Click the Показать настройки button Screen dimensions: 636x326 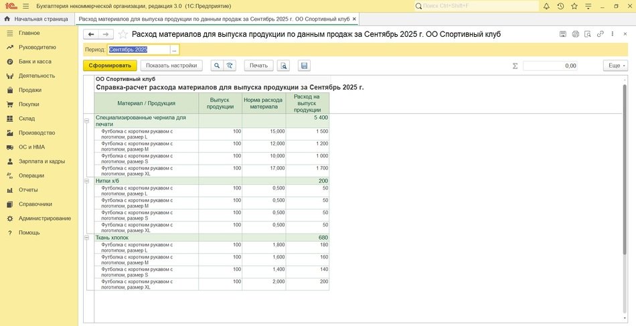[172, 66]
